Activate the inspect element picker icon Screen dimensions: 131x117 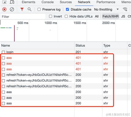(4, 2)
